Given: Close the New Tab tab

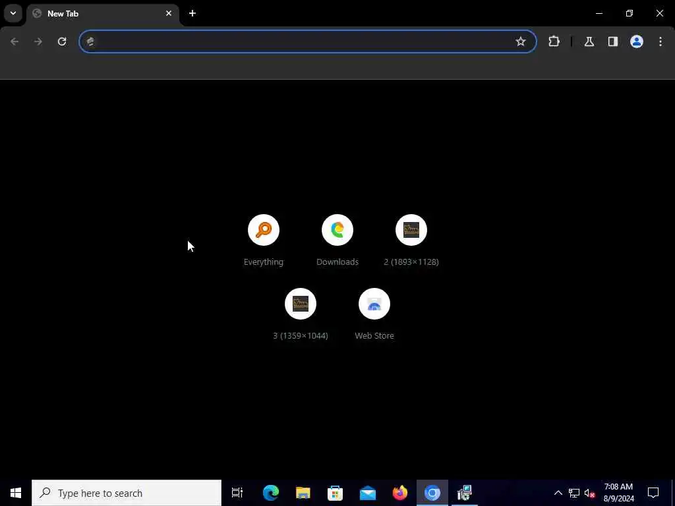Looking at the screenshot, I should [x=169, y=13].
